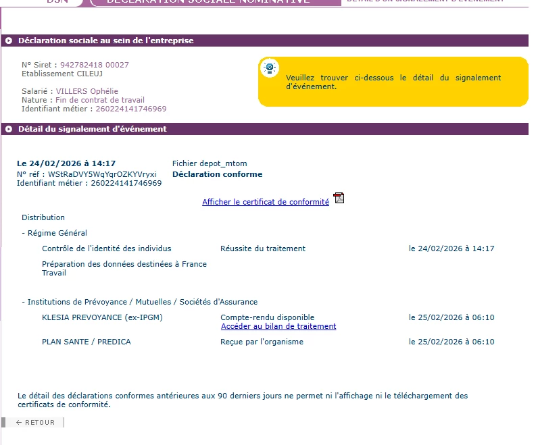This screenshot has height=445, width=538.
Task: Open the PDF icon beside the conformity certificate link
Action: click(x=339, y=198)
